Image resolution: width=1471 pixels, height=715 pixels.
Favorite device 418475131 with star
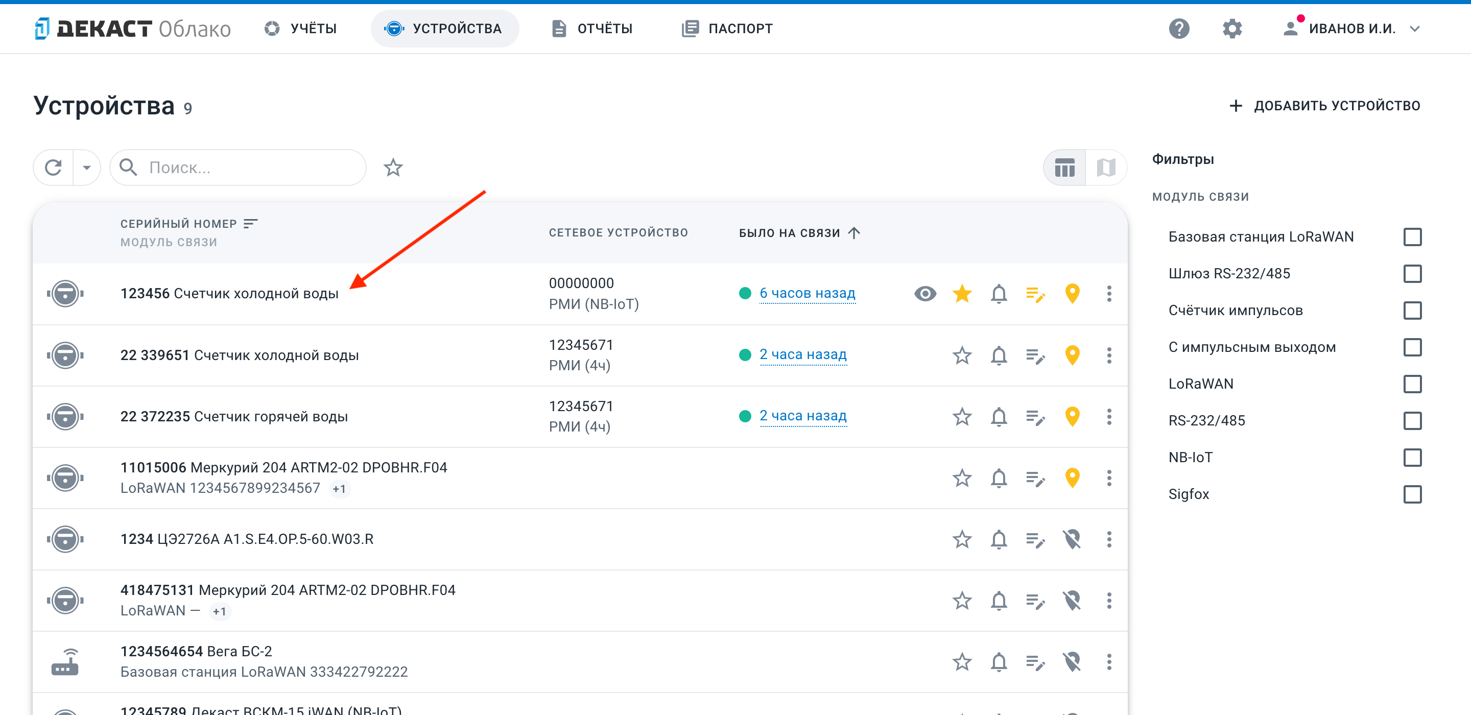[x=962, y=600]
